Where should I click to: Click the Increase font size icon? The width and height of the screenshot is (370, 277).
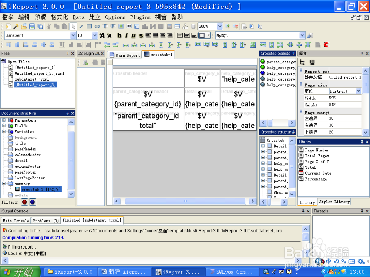tap(102, 35)
